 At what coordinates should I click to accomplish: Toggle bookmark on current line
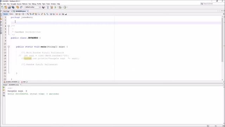(47, 14)
